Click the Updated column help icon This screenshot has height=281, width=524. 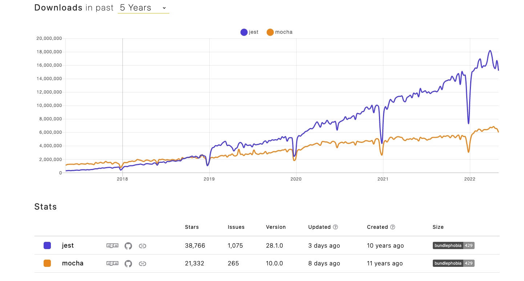335,227
